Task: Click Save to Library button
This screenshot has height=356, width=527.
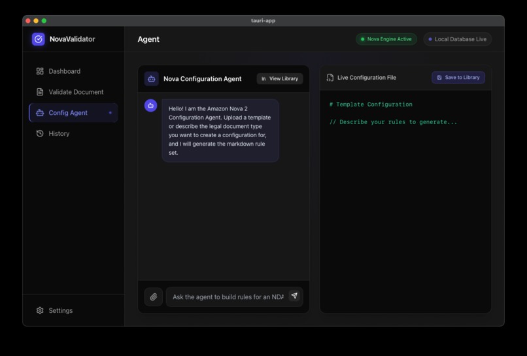Action: coord(458,78)
